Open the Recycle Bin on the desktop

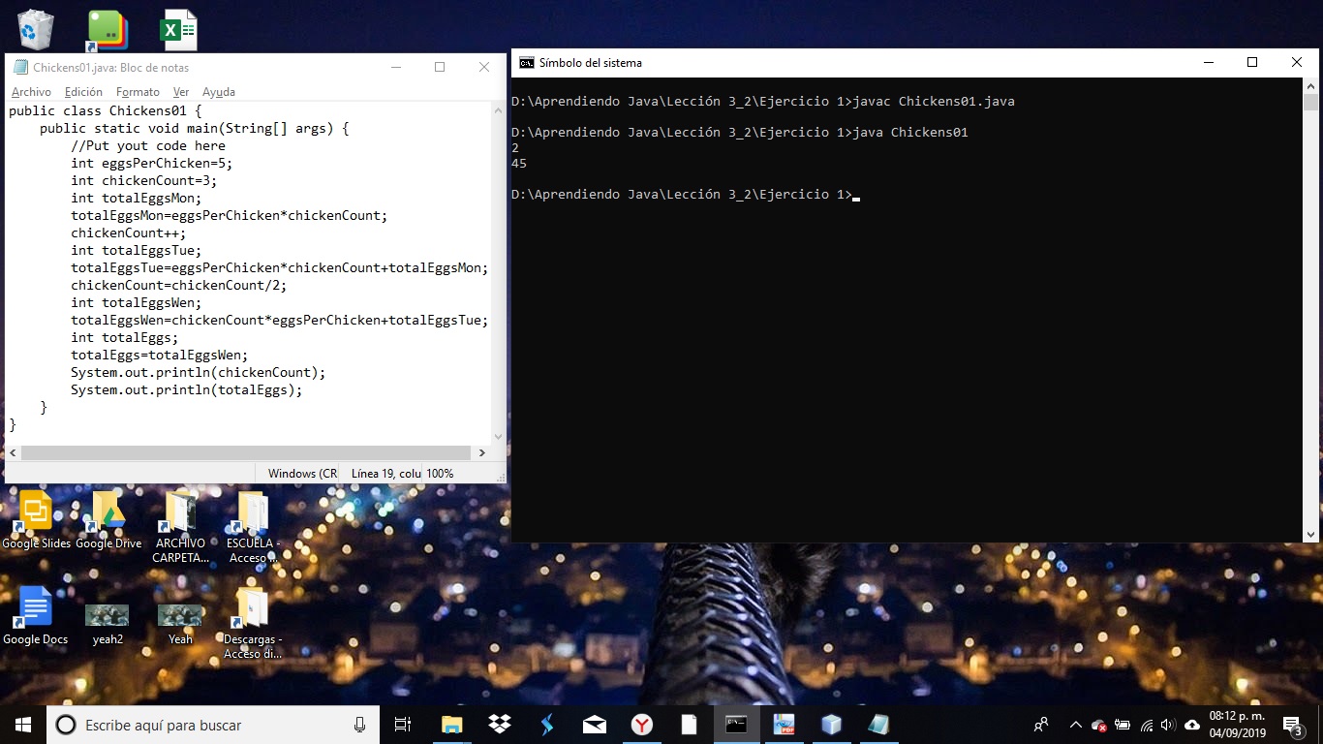pos(35,27)
